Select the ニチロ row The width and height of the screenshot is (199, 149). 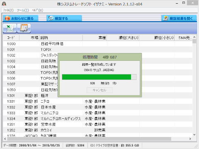point(97,101)
